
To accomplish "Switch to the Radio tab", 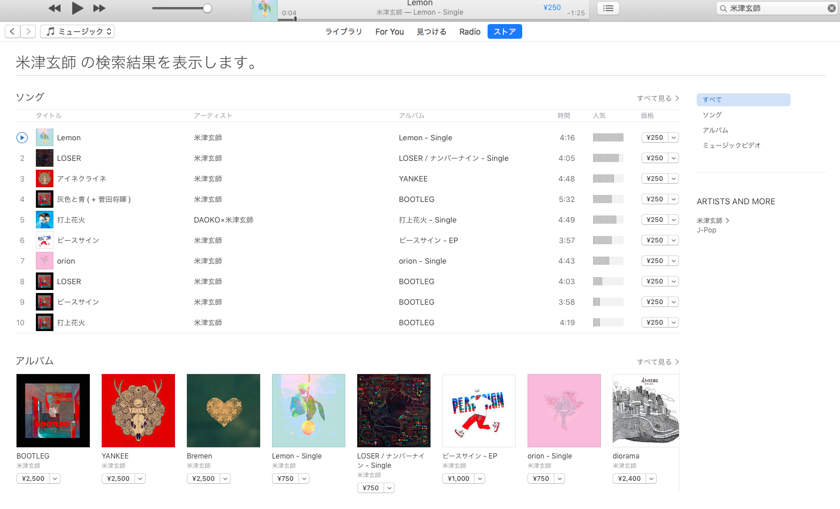I will 470,32.
